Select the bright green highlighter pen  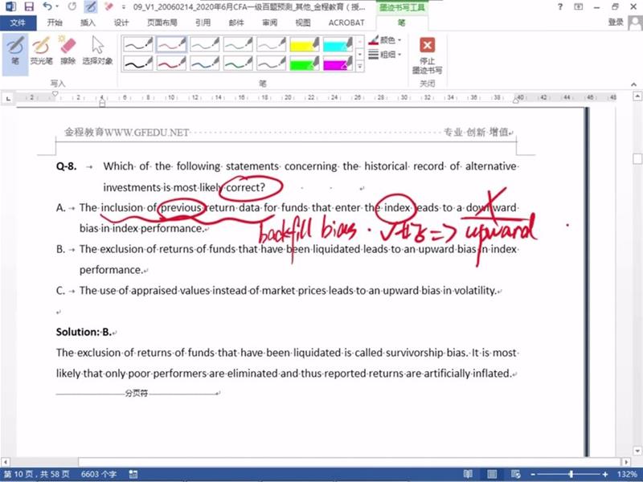click(305, 63)
